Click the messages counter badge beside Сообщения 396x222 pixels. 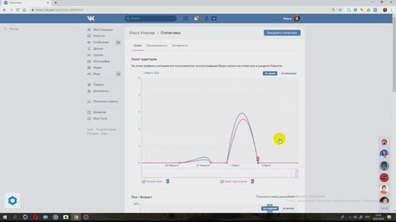pos(118,43)
